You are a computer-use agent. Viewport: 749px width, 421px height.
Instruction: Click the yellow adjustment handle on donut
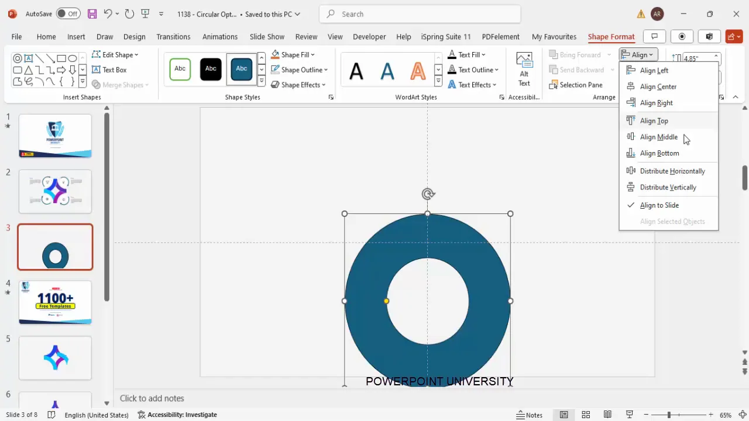pyautogui.click(x=386, y=301)
